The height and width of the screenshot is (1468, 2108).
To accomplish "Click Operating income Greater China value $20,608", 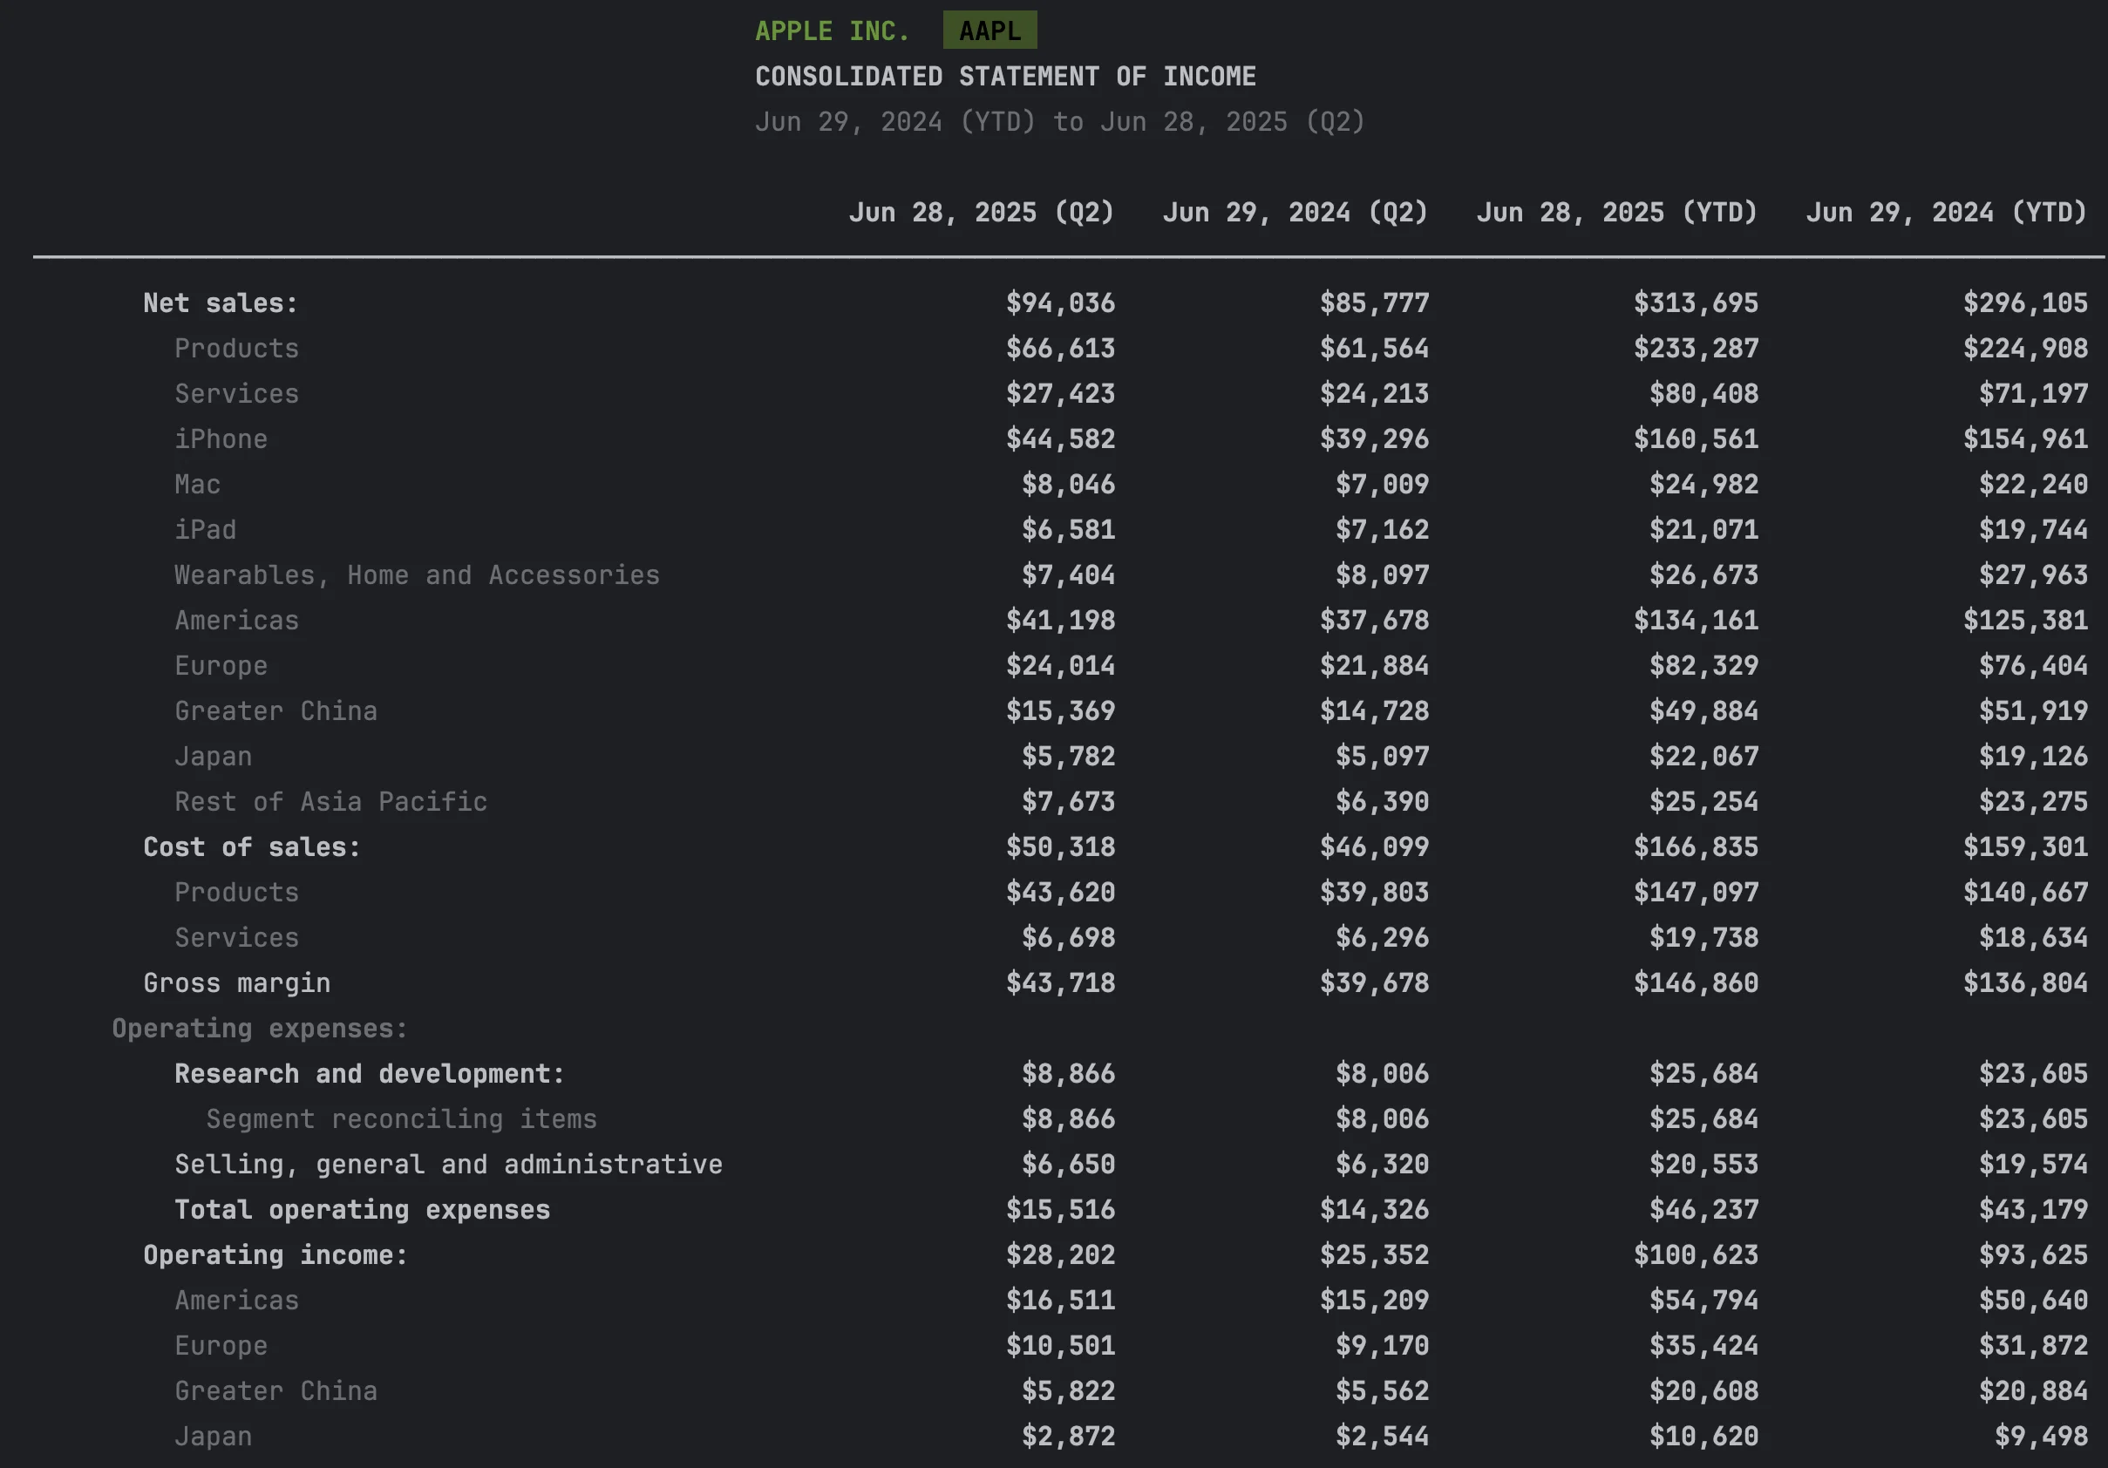I will pos(1704,1391).
